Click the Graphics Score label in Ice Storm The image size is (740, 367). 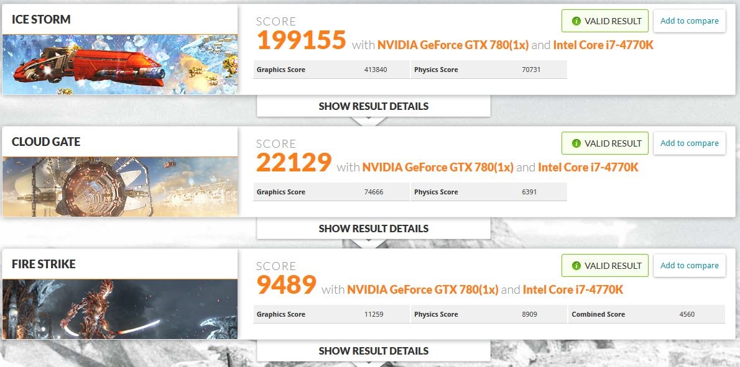[281, 70]
